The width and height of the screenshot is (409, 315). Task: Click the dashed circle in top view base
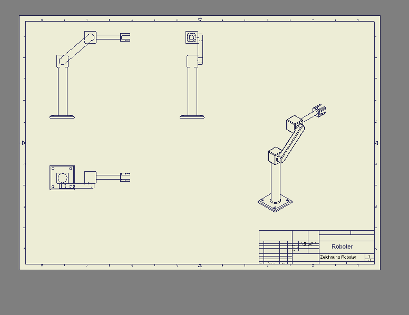pos(62,178)
